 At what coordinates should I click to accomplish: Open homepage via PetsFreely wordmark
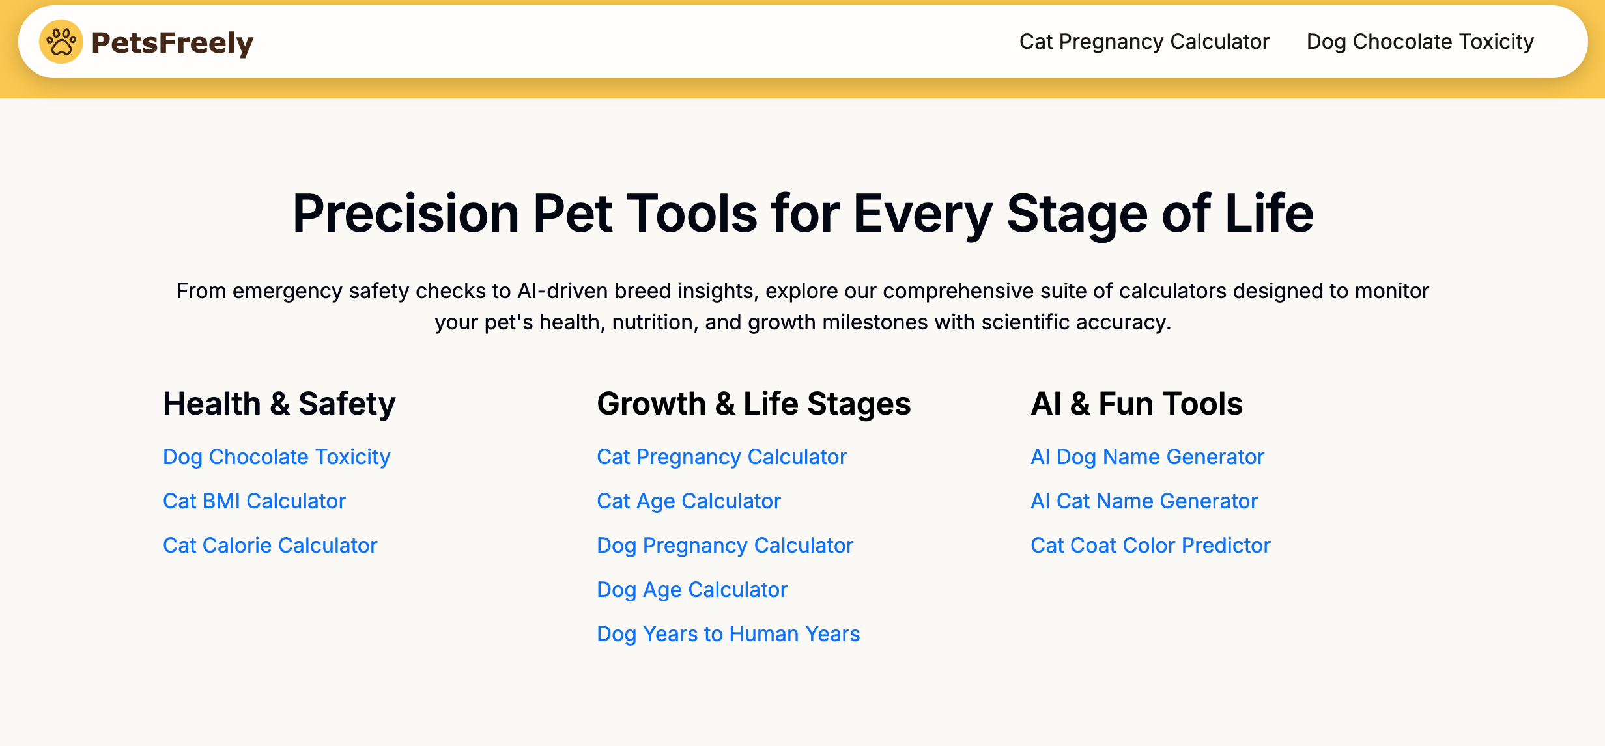(x=173, y=41)
